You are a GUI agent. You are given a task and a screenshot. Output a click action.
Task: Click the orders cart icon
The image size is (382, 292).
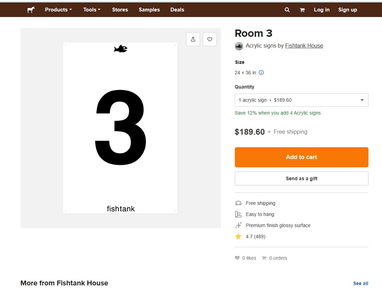[264, 258]
